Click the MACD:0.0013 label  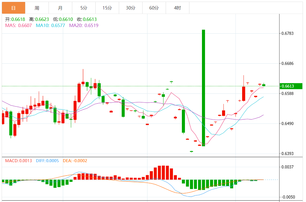18,161
